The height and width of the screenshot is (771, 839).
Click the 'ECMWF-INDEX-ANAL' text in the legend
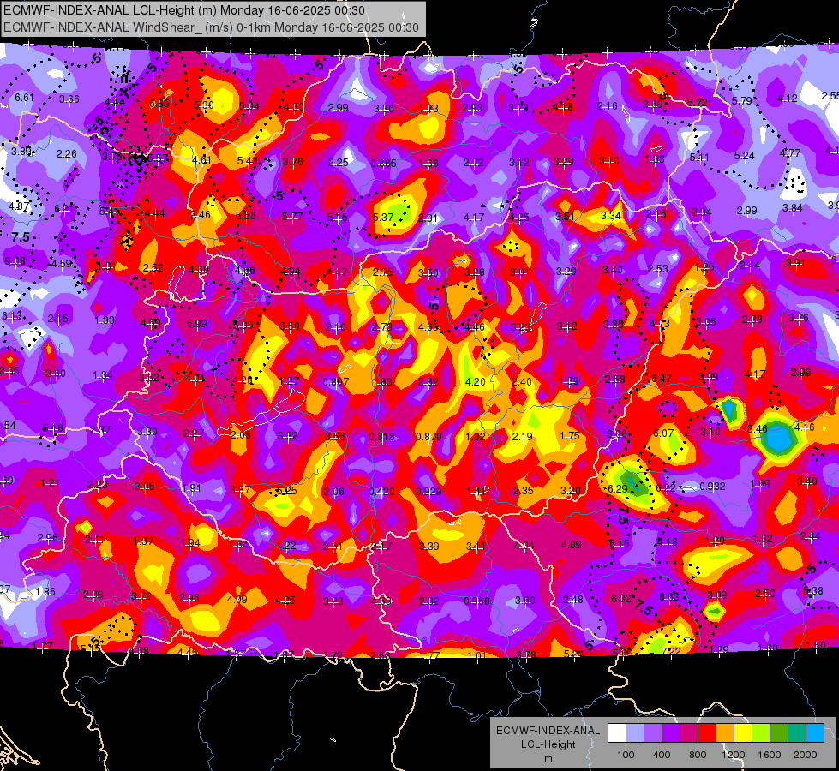(x=548, y=731)
